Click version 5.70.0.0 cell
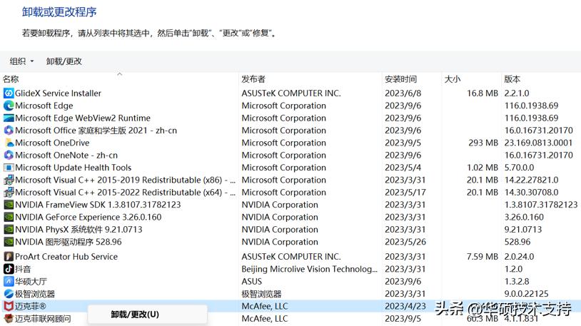Viewport: 581px width, 326px height. tap(519, 168)
